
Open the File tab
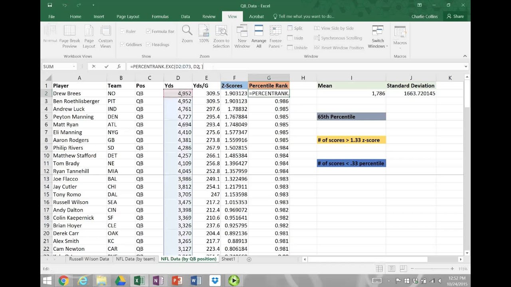(x=51, y=16)
